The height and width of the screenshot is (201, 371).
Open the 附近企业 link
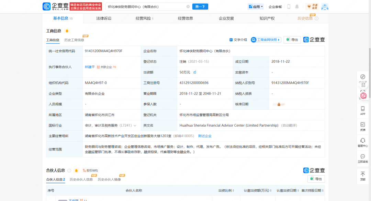205,136
